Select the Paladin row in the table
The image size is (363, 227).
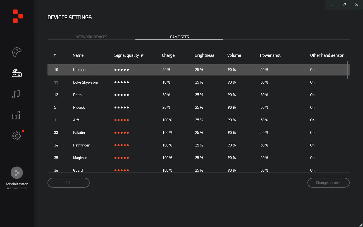[x=197, y=133]
